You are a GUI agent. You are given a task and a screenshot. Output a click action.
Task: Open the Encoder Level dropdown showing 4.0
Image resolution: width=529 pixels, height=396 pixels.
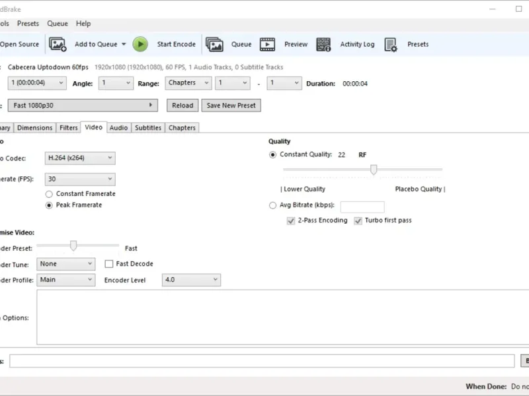(191, 280)
